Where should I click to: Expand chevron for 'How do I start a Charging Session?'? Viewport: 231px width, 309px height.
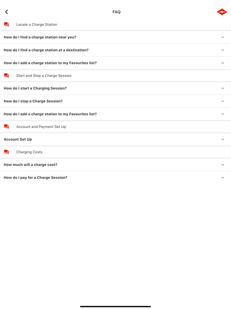[223, 88]
